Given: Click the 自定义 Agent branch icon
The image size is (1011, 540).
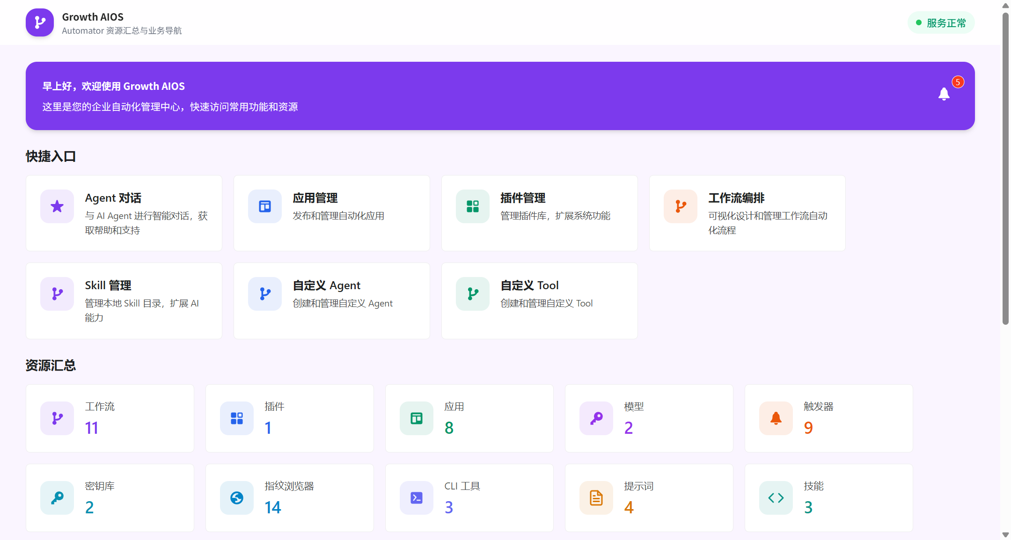Looking at the screenshot, I should click(x=265, y=294).
